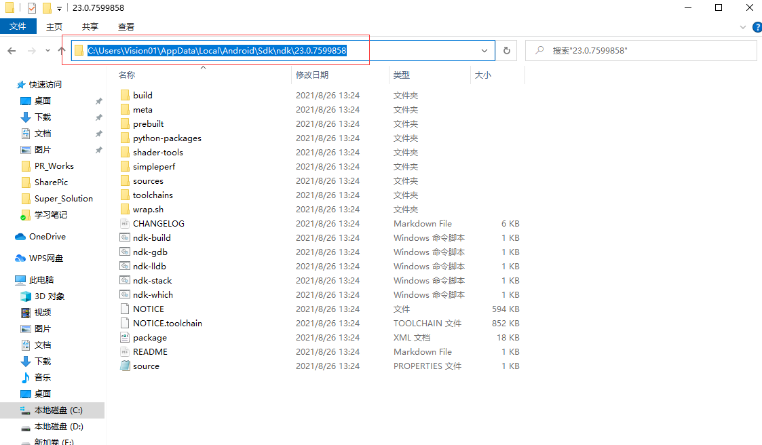Click the TOOLCHAIN 文件 type cell

[427, 323]
